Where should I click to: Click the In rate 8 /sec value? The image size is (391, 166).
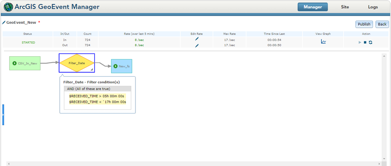[x=139, y=40]
